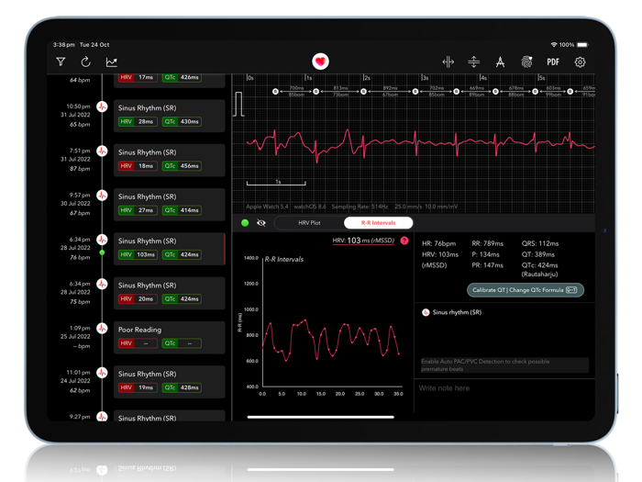
Task: Tap the 3:38 pm status bar clock
Action: 63,45
